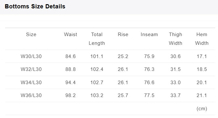Select waist value 98.2 in W36 row
This screenshot has height=118, width=218.
tap(71, 95)
